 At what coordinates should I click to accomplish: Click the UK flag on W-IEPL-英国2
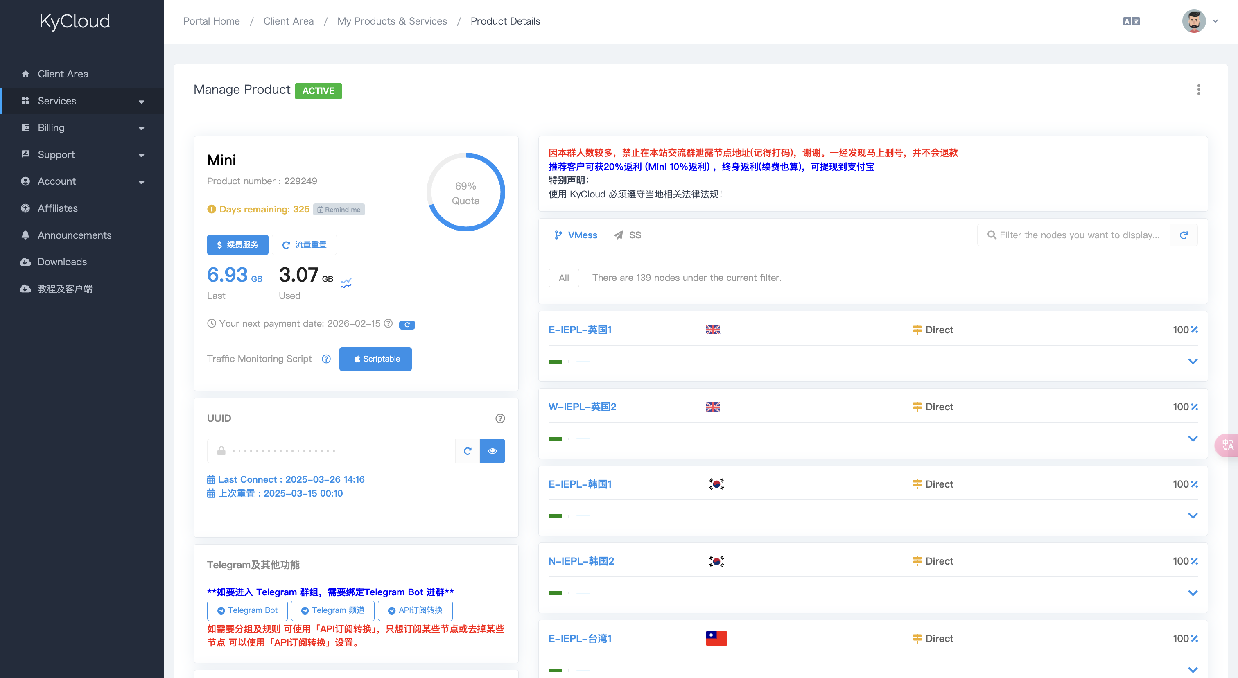pos(712,407)
